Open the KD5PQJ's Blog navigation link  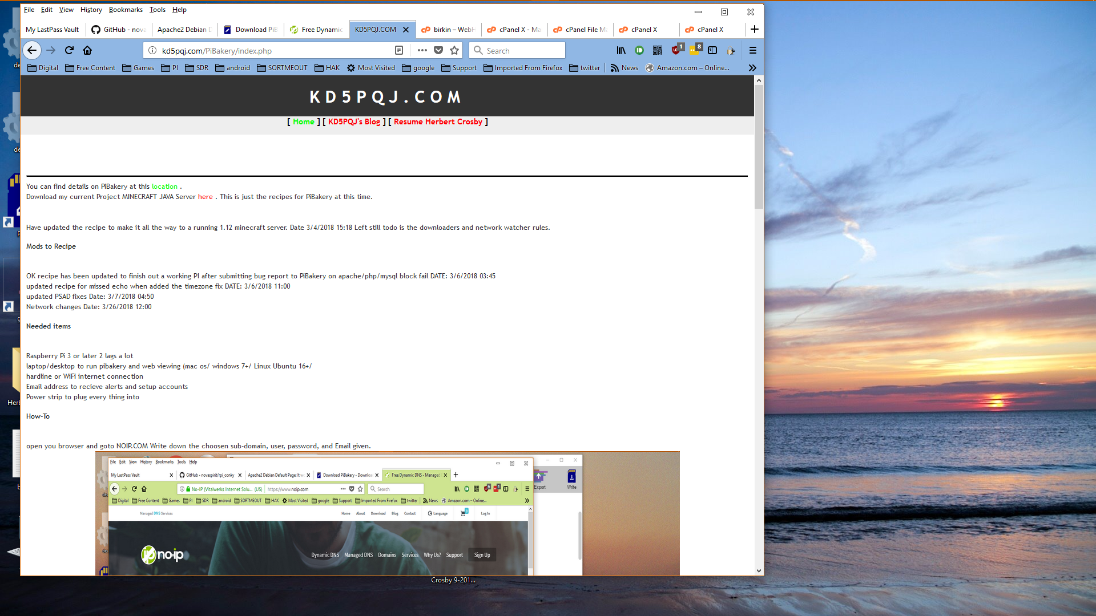click(353, 122)
